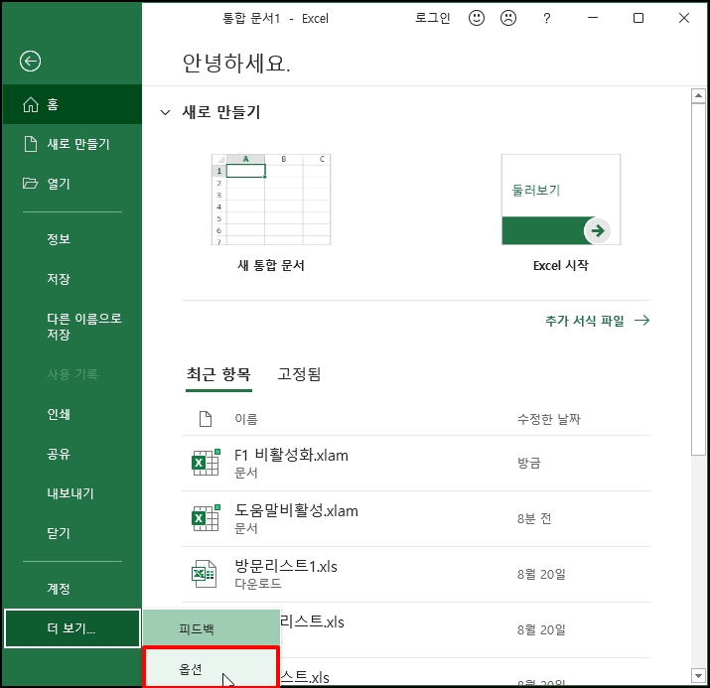
Task: Click the vertical scrollbar thumb
Action: click(x=698, y=279)
